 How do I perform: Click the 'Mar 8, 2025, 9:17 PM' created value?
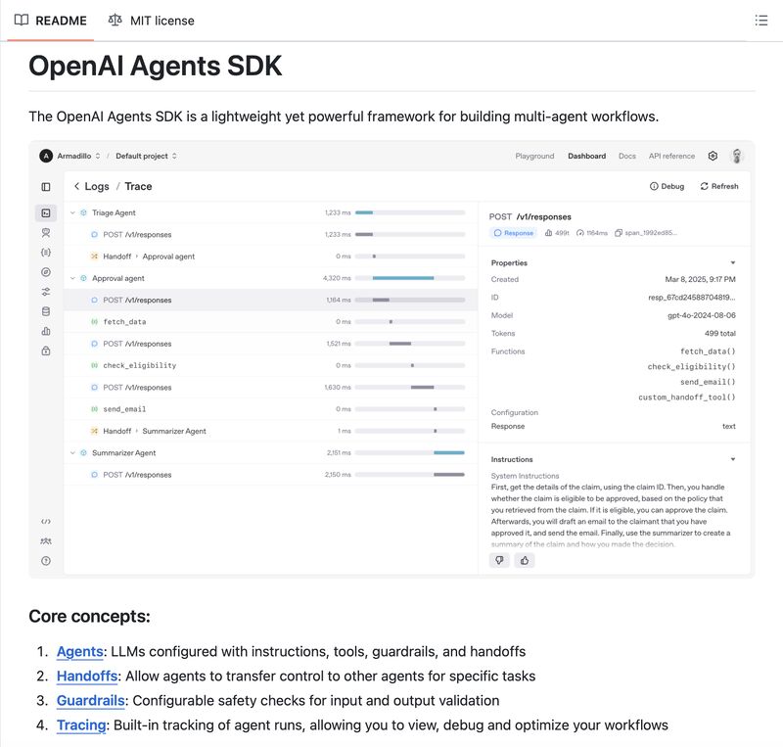pos(700,279)
